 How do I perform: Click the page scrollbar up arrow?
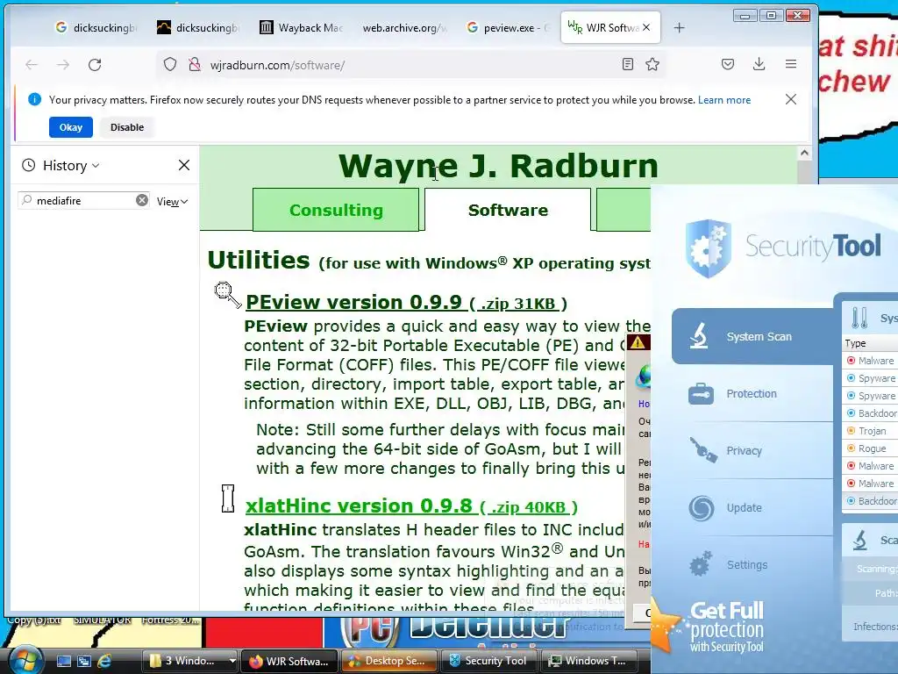pos(804,153)
